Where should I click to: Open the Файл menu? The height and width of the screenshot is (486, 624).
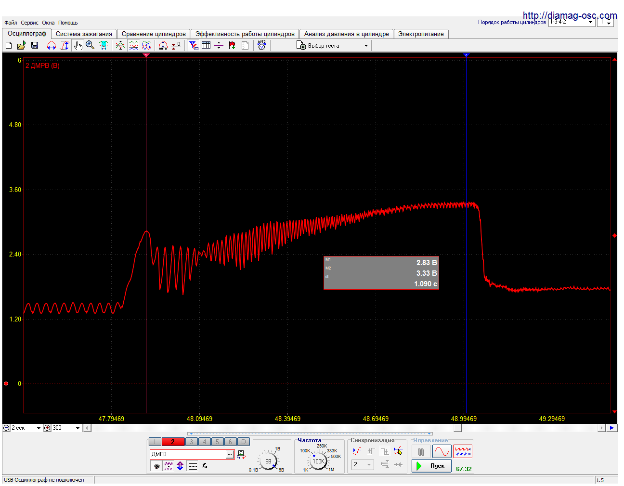pyautogui.click(x=11, y=23)
